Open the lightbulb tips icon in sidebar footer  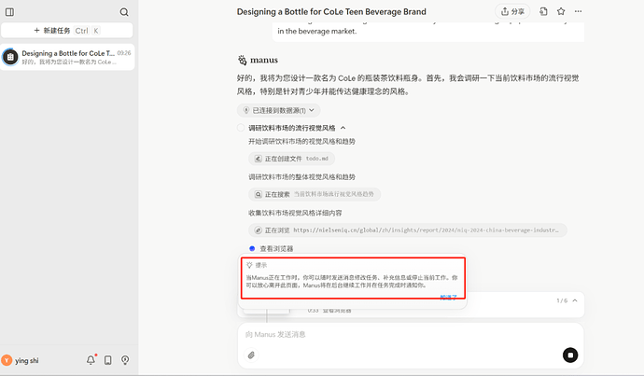coord(125,360)
